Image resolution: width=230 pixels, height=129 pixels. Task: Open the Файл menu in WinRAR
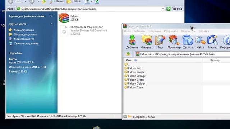[127, 31]
